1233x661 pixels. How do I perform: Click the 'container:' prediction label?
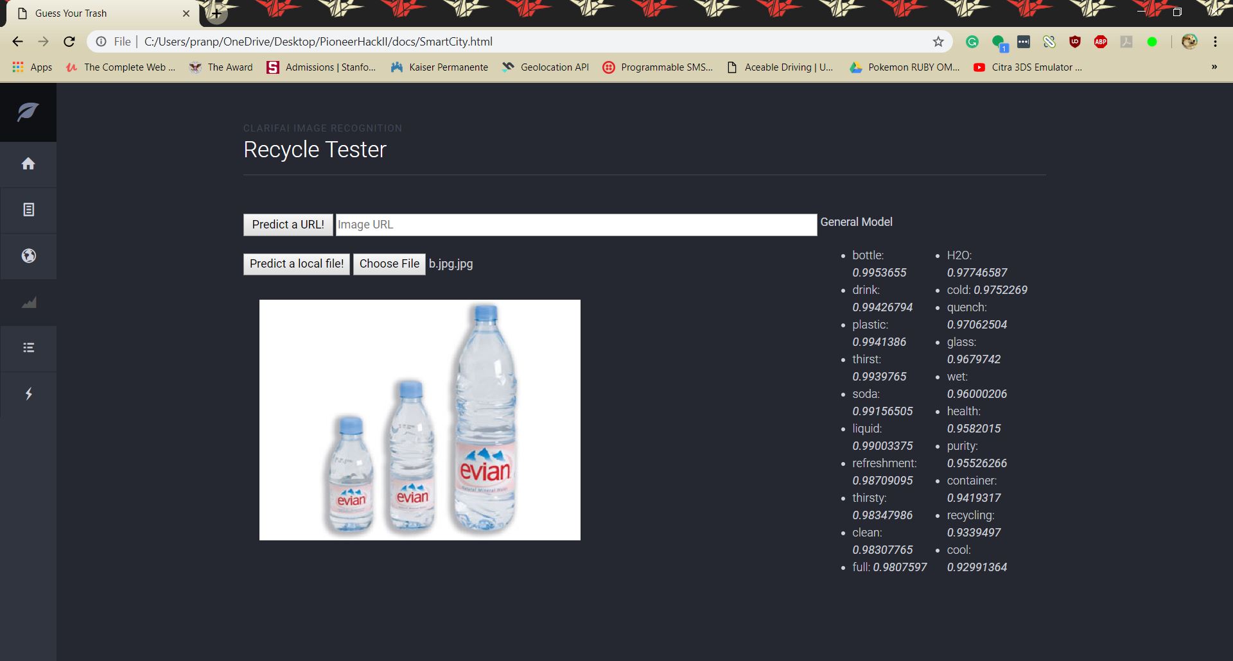point(972,481)
